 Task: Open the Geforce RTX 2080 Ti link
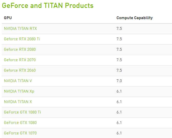[x=22, y=39]
